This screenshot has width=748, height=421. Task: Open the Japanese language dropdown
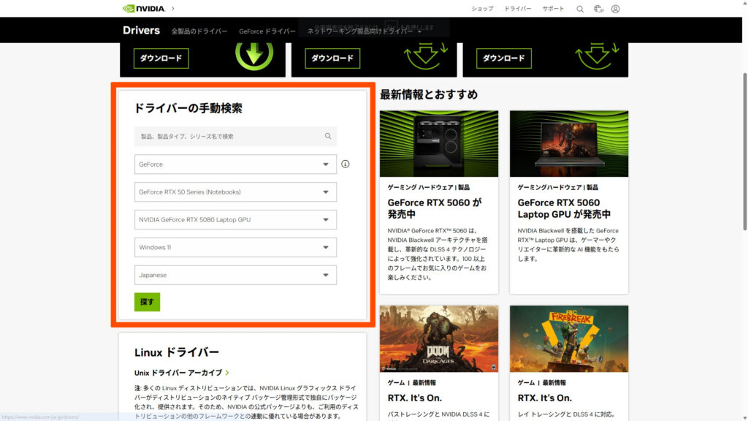235,275
